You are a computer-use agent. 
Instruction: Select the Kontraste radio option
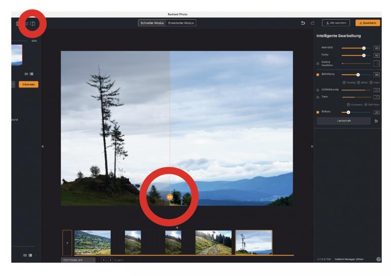point(348,105)
